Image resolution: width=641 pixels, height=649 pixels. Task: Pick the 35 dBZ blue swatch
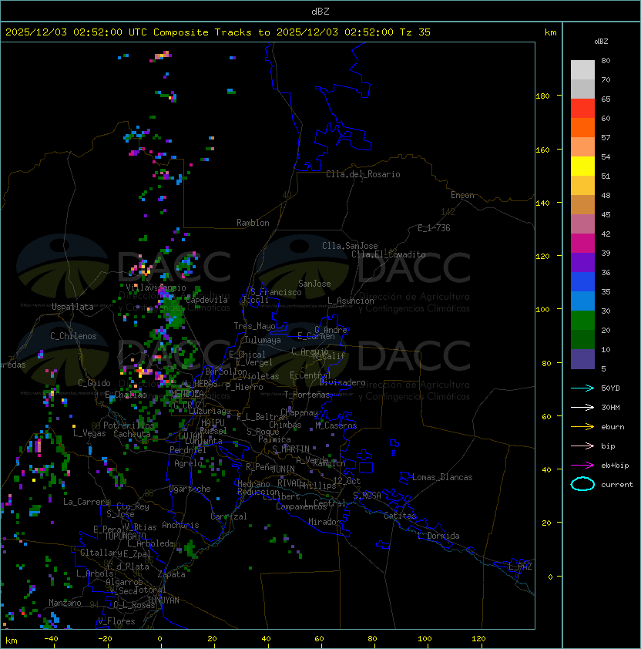(582, 301)
